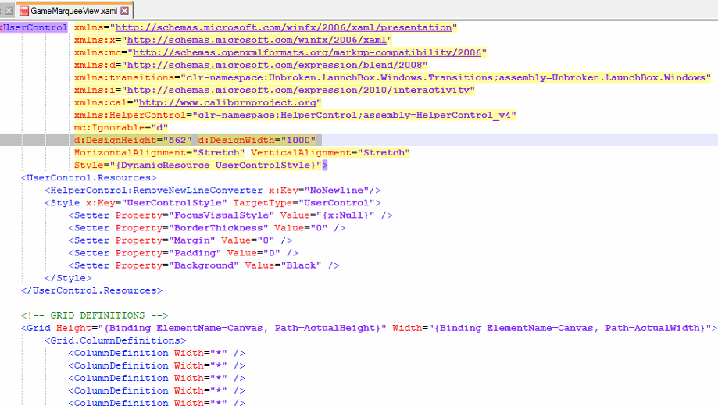The width and height of the screenshot is (718, 406).
Task: Open the winfx/2006/xaml/presentation URL link
Action: tap(284, 27)
